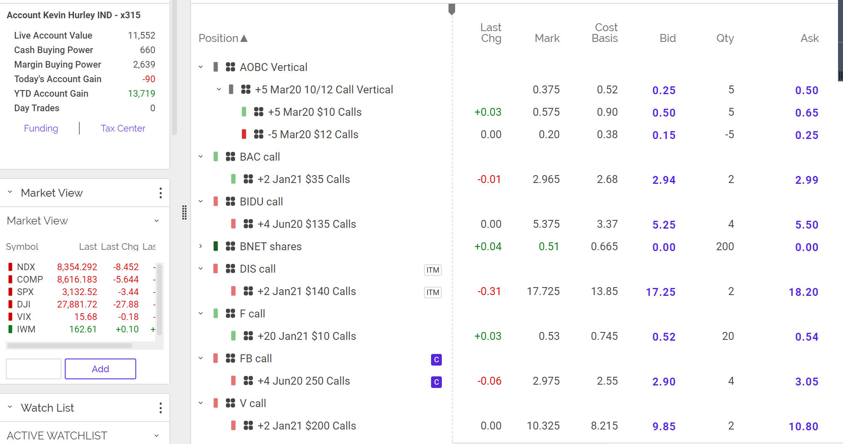Click the grid icon next to AOBC Vertical

(230, 67)
